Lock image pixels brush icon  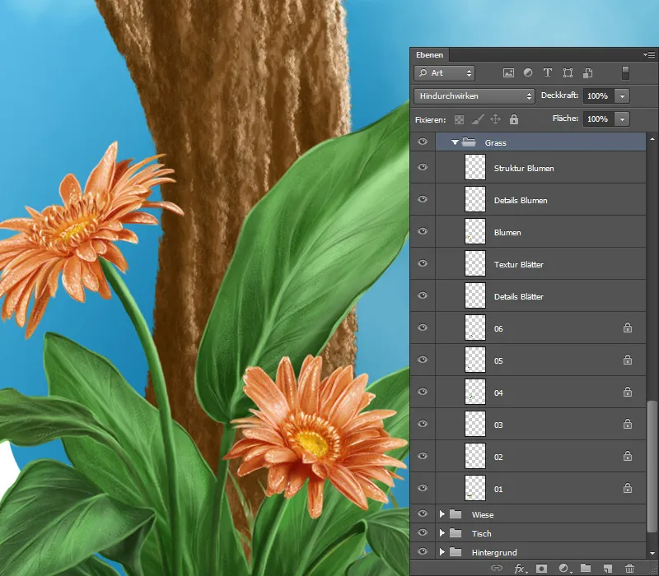(478, 119)
